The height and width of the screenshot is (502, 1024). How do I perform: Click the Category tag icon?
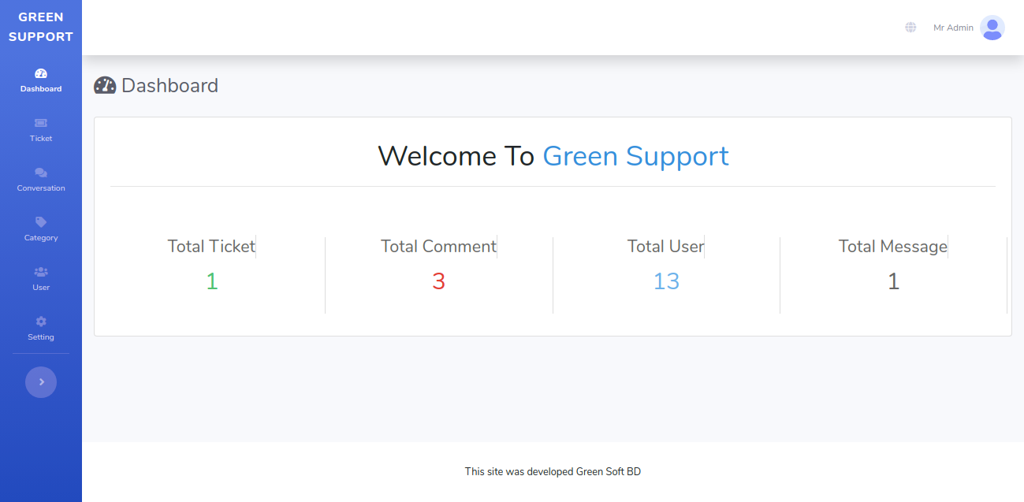[x=41, y=222]
